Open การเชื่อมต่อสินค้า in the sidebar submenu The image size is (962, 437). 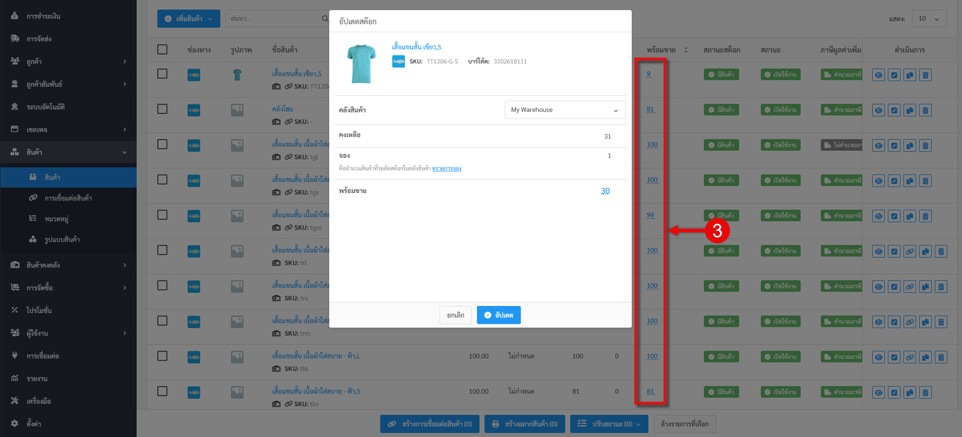coord(68,198)
